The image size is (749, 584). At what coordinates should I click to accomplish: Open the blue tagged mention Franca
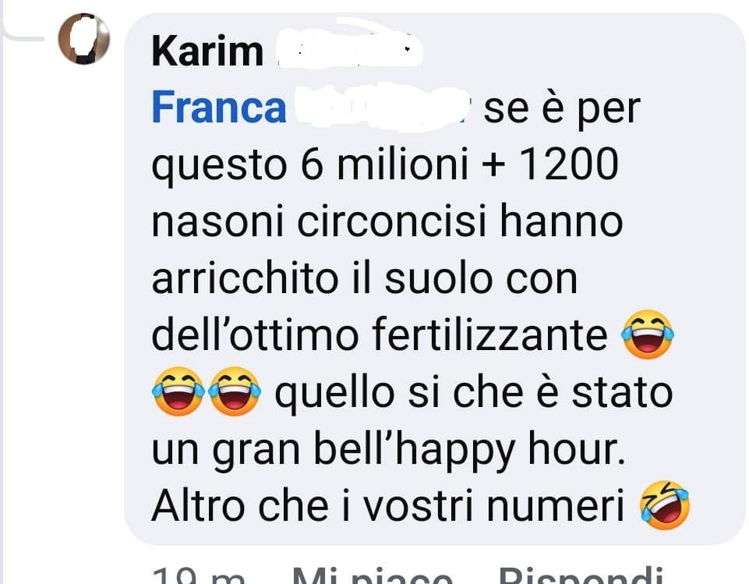click(219, 108)
